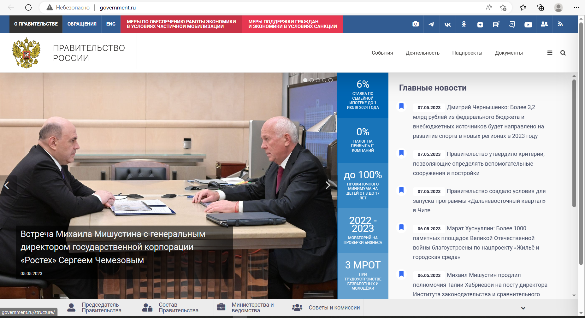The height and width of the screenshot is (318, 585).
Task: Click the Russian coat of arms logo
Action: [x=27, y=53]
